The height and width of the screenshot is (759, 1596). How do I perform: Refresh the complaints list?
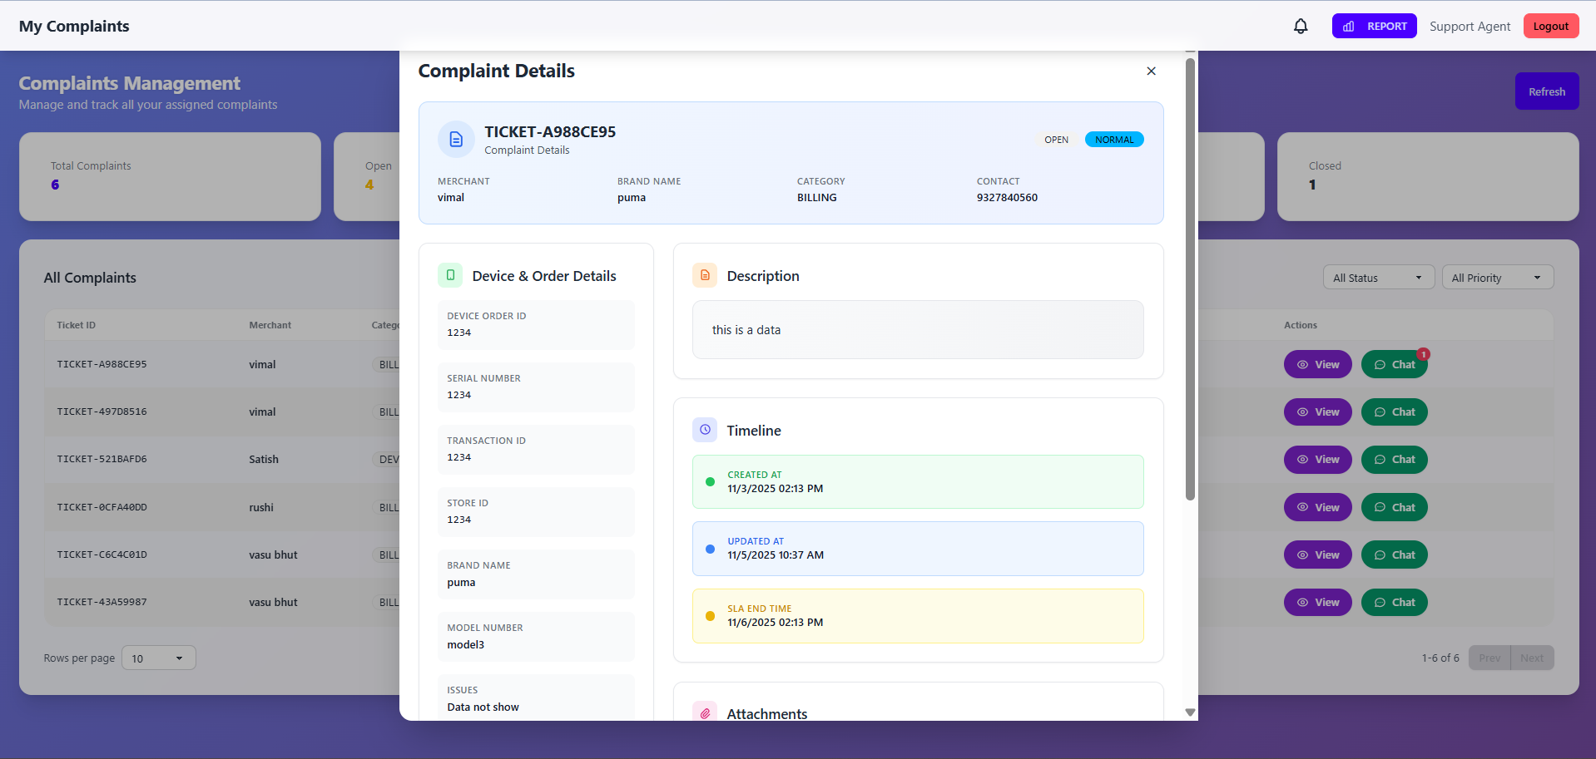(1546, 92)
